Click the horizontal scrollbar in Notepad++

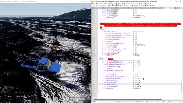[x=127, y=100]
